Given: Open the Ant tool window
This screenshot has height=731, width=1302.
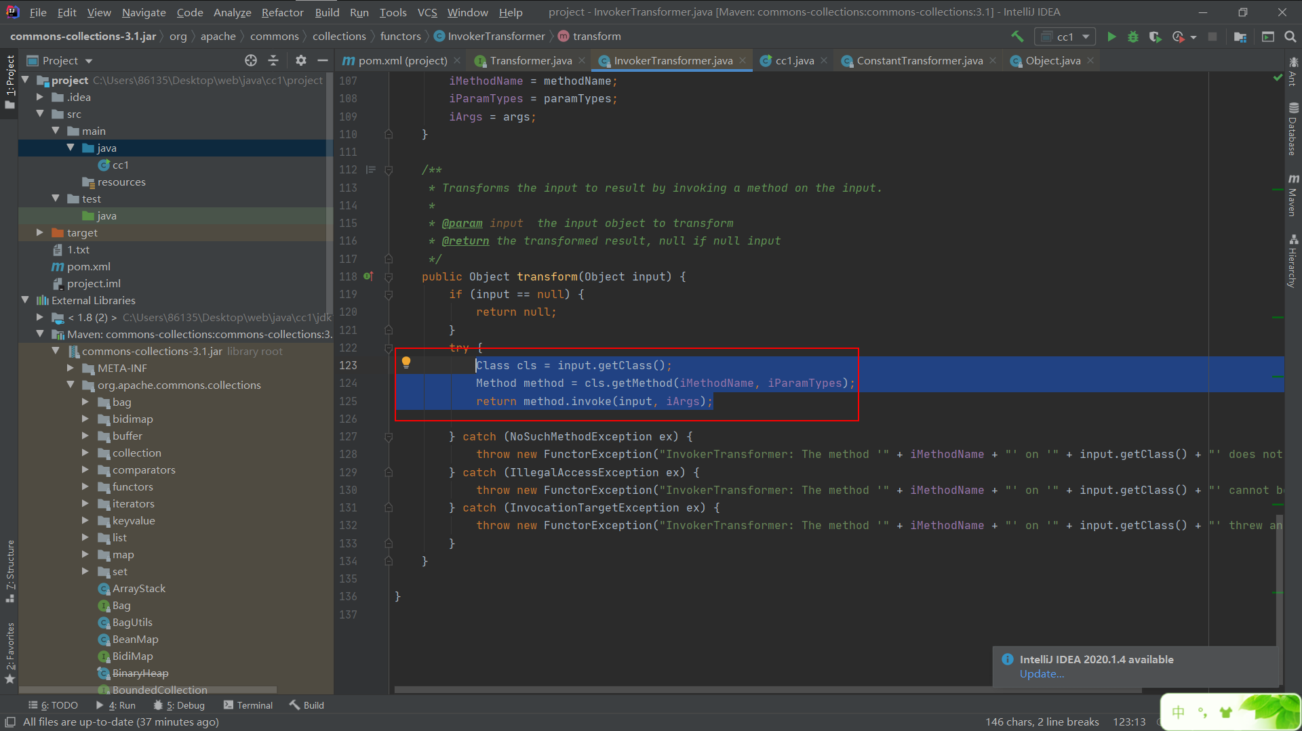Looking at the screenshot, I should point(1293,70).
